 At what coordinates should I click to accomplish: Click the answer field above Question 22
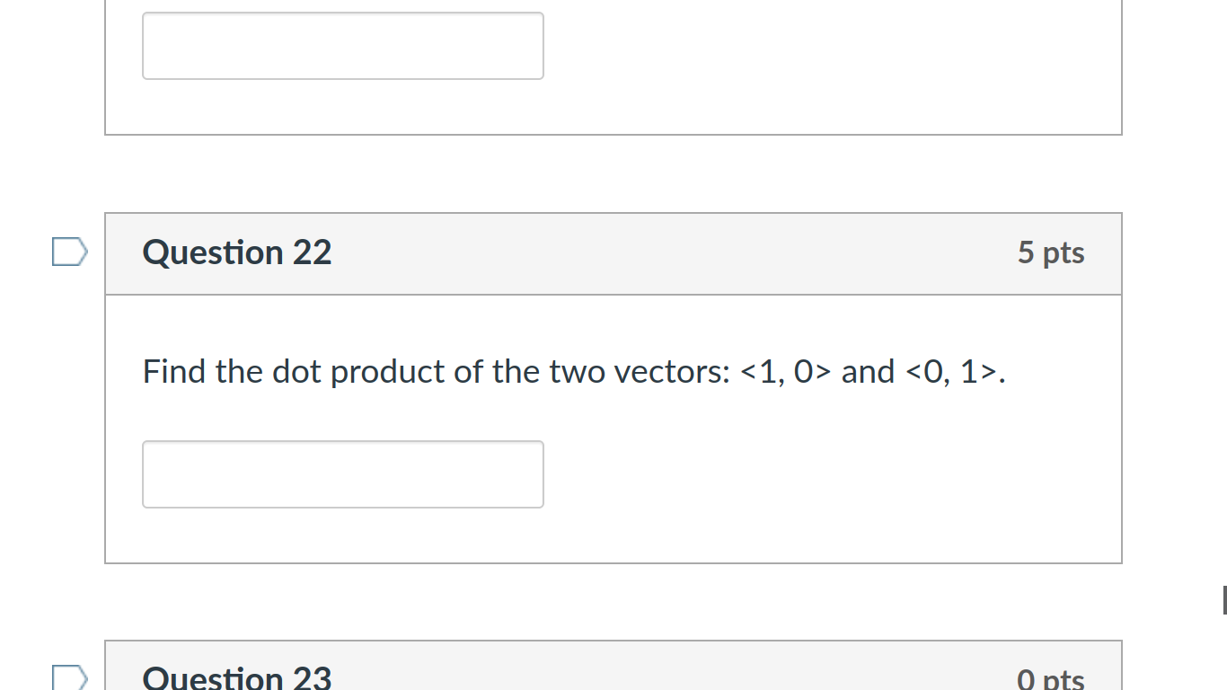342,45
